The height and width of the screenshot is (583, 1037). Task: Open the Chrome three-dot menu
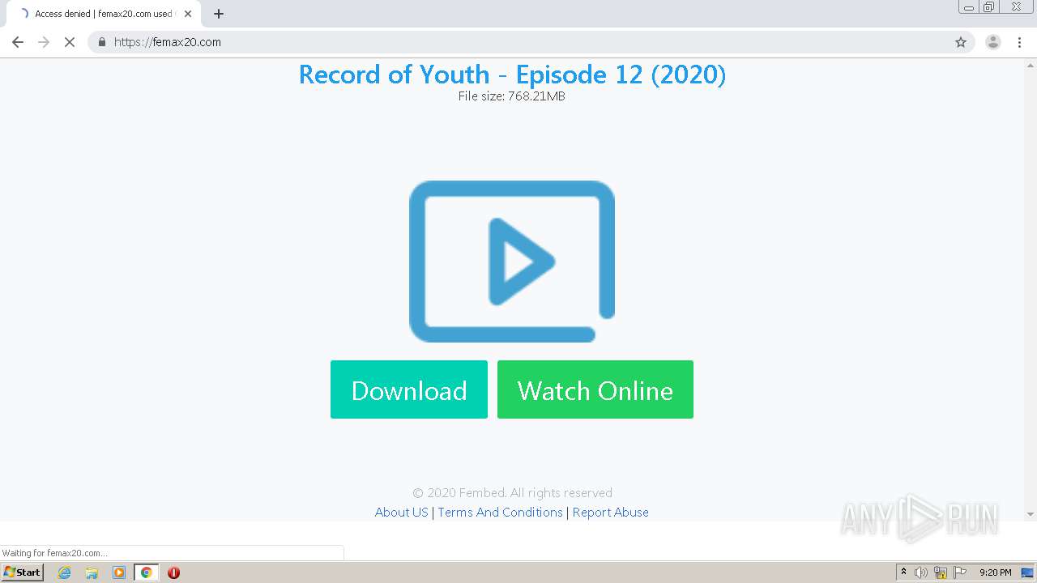(1019, 42)
